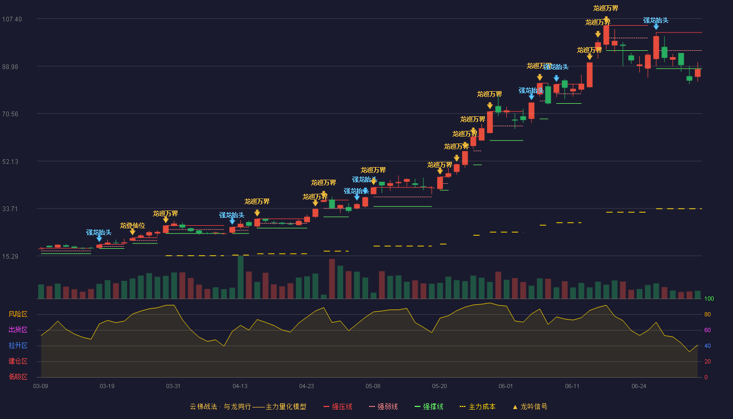The width and height of the screenshot is (733, 419).
Task: Click the magenta 60 indicator axis value
Action: click(707, 330)
